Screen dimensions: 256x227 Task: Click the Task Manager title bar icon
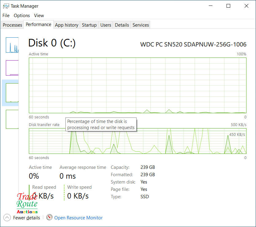click(6, 6)
